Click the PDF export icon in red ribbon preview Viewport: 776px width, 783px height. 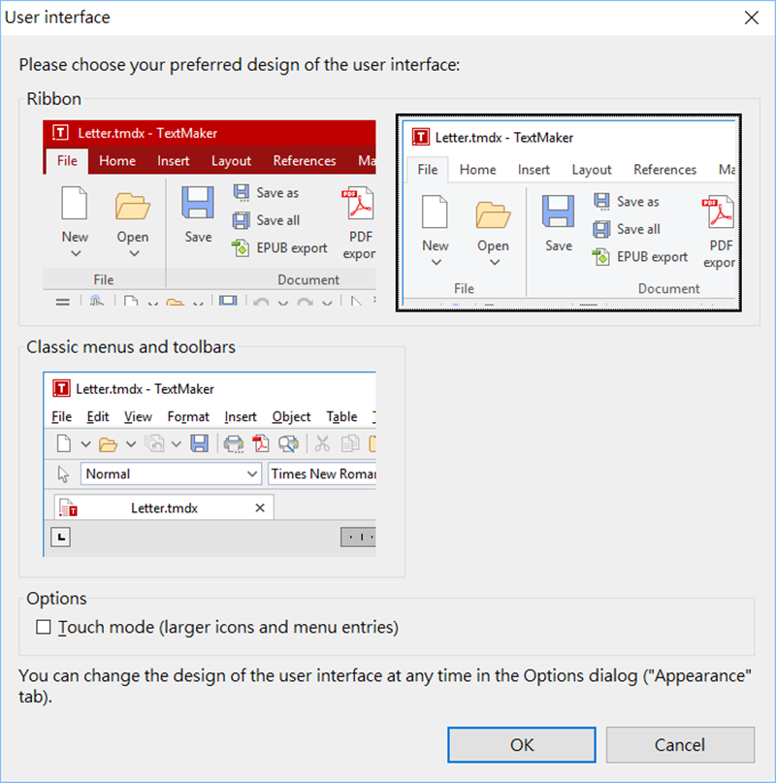pyautogui.click(x=358, y=203)
